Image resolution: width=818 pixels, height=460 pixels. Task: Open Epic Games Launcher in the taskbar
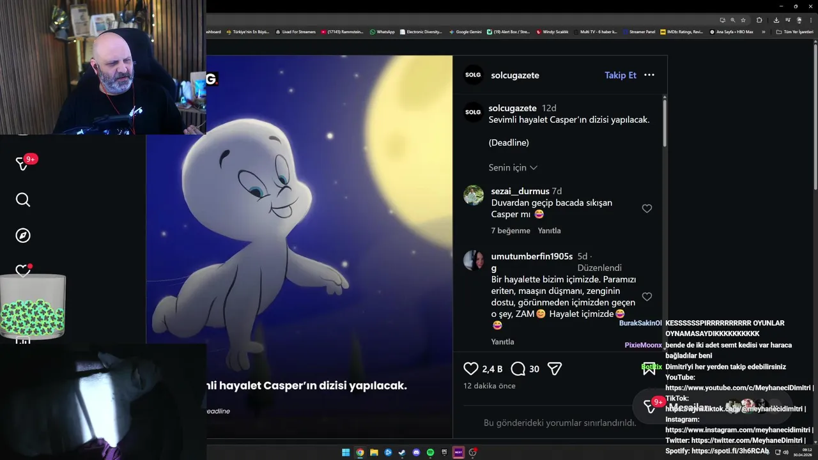(444, 452)
